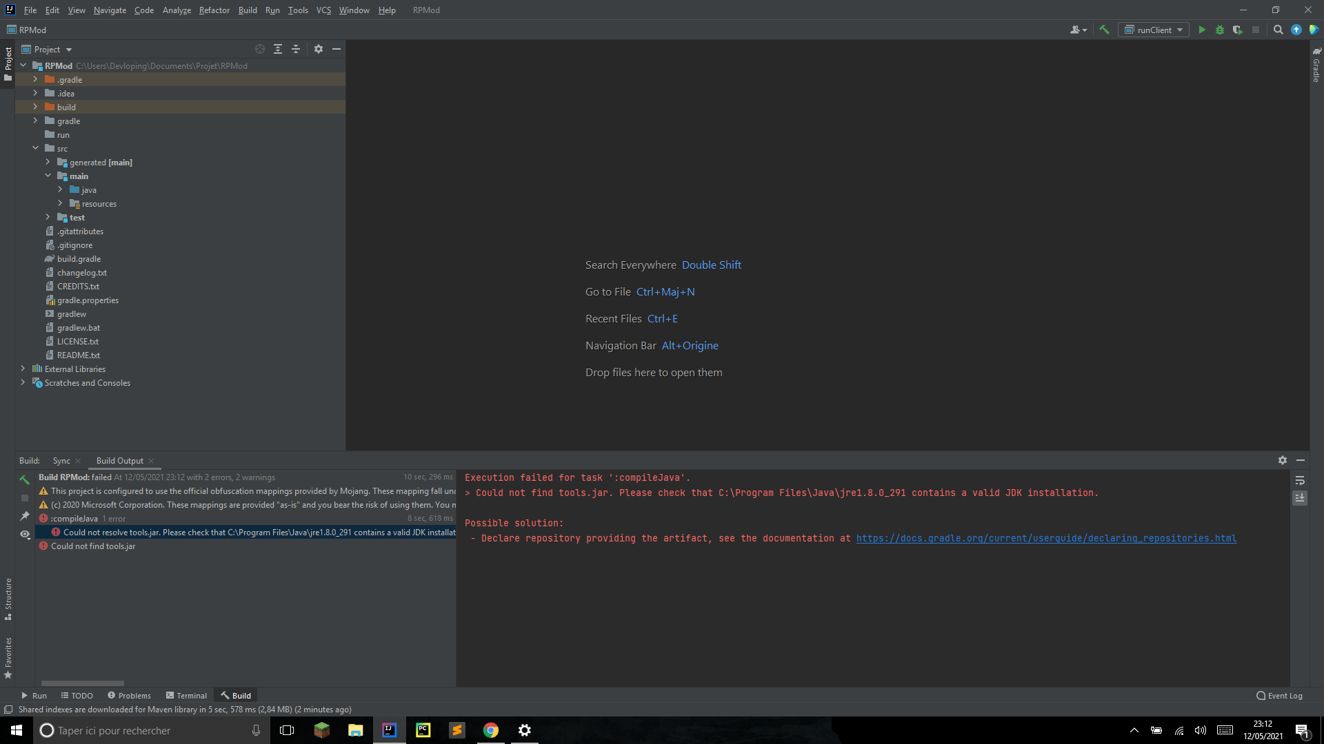The height and width of the screenshot is (744, 1324).
Task: Open the Gradle docs repositories link
Action: coord(1046,538)
